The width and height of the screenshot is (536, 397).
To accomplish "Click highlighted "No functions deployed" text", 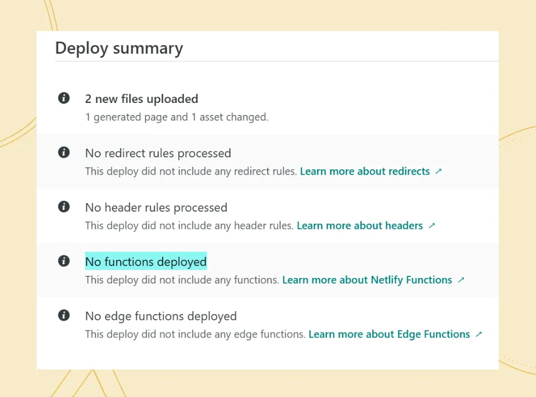I will (145, 262).
